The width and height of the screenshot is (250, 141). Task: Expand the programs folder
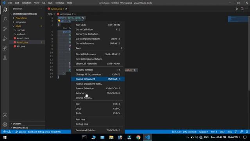coord(14,22)
